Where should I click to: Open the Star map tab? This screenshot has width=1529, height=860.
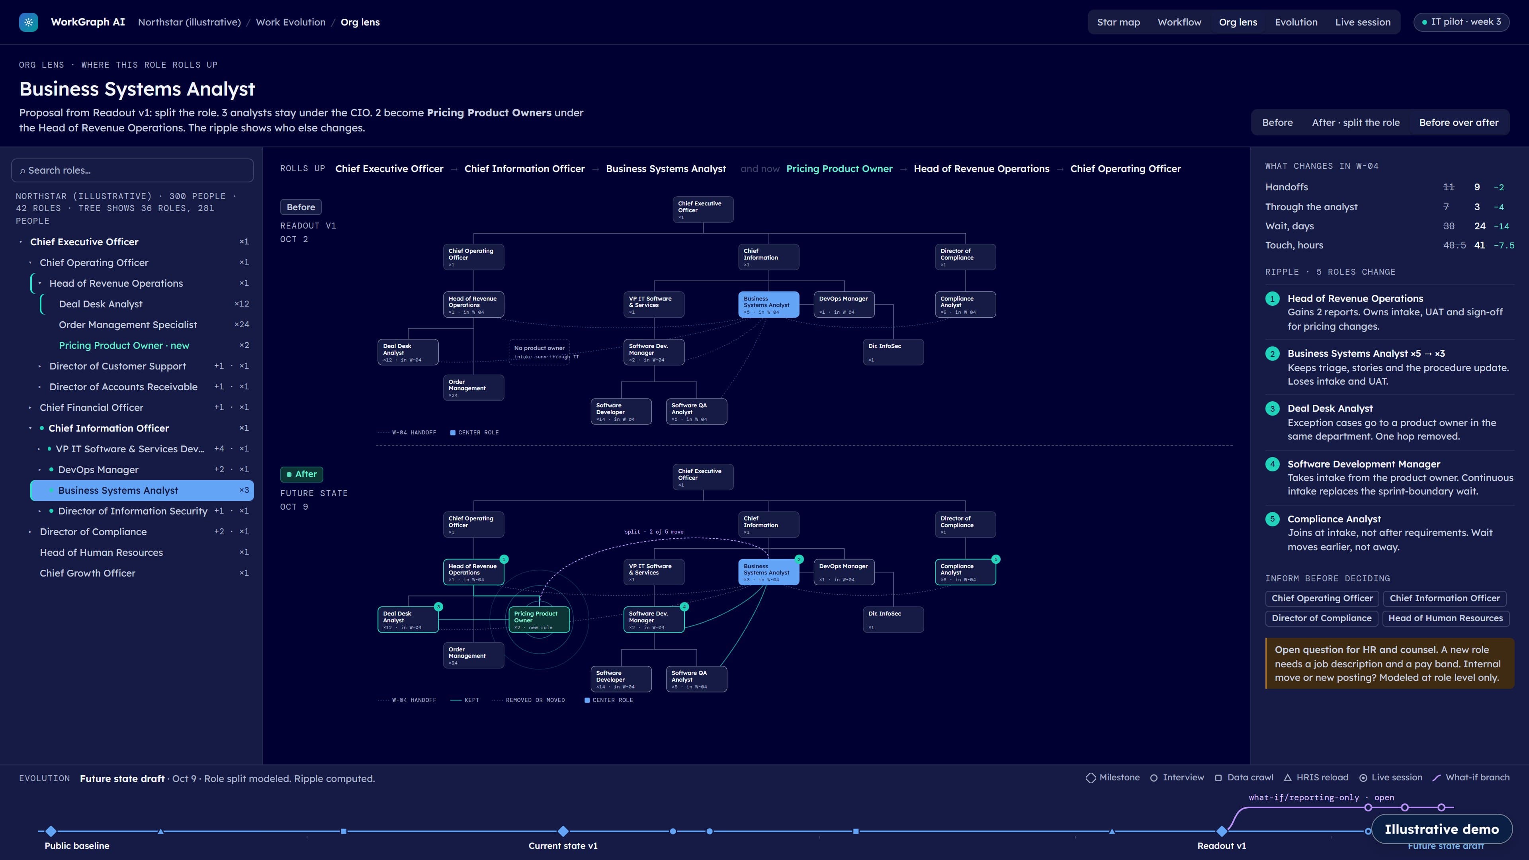point(1118,22)
